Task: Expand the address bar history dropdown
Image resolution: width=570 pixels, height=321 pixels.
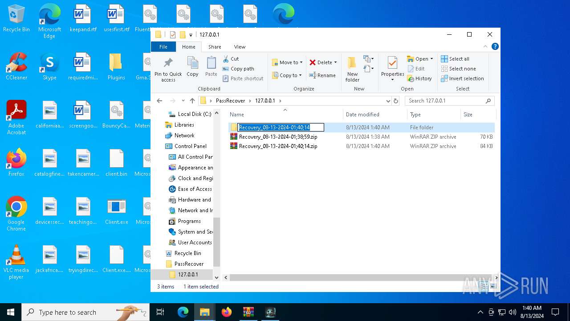Action: [388, 101]
